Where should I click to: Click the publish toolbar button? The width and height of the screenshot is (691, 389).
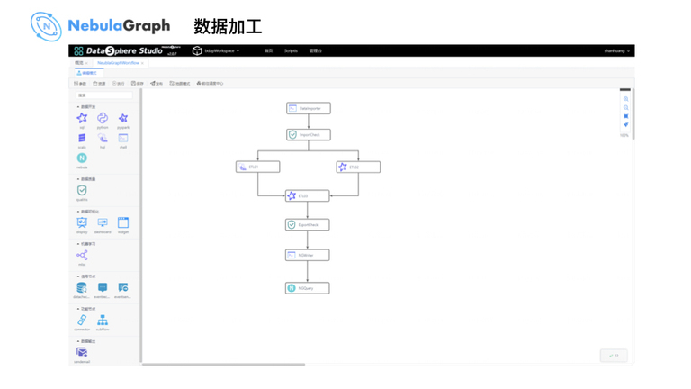[x=157, y=84]
